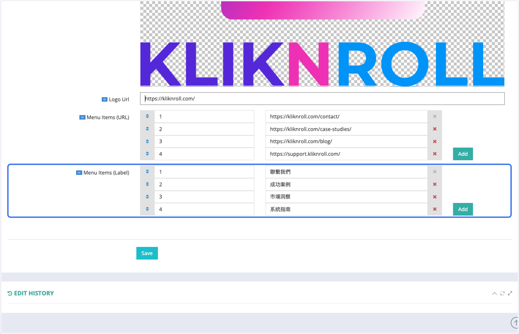Edit the 成功案例 label field

coord(346,184)
